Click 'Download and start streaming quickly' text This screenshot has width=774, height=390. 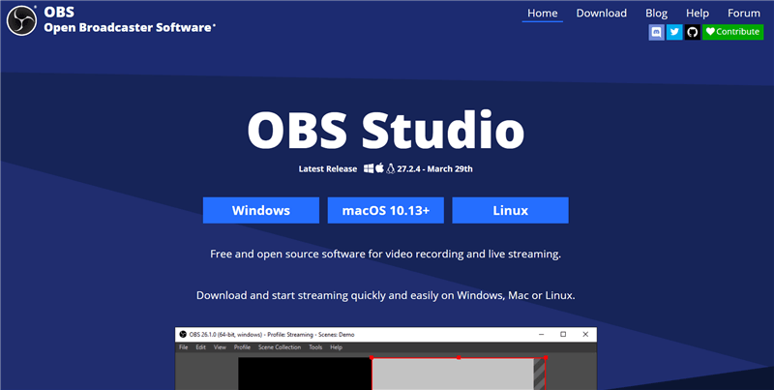385,296
